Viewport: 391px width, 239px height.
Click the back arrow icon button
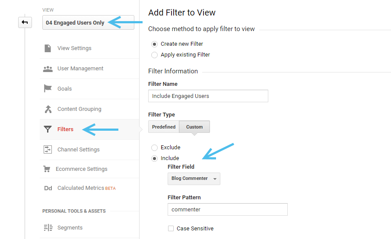click(25, 22)
